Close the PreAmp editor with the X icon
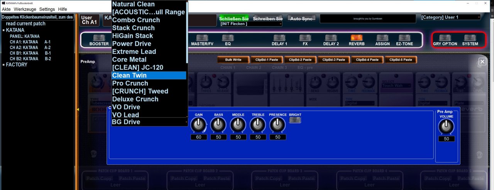The width and height of the screenshot is (494, 190). (x=482, y=62)
